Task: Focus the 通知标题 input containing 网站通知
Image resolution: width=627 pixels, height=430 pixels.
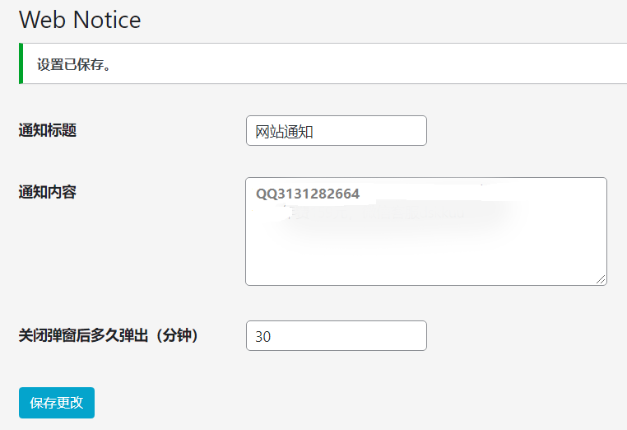Action: pyautogui.click(x=337, y=130)
